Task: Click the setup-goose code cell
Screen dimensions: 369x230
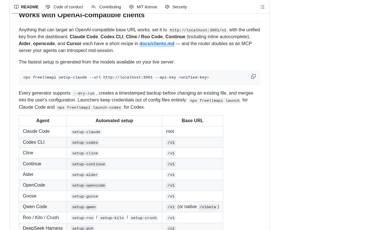Action: click(x=85, y=196)
